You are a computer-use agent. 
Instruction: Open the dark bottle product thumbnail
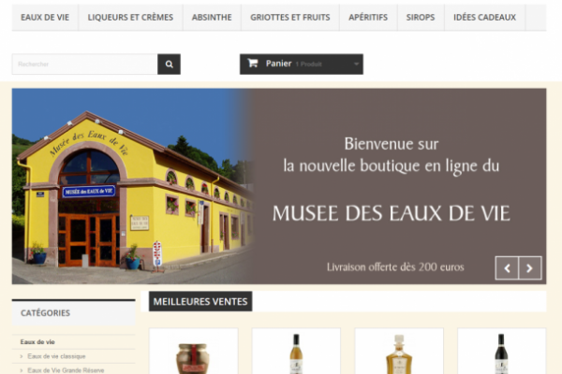(x=501, y=355)
